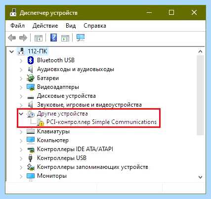
Task: Click the Back arrow toolbar icon
Action: click(x=12, y=38)
